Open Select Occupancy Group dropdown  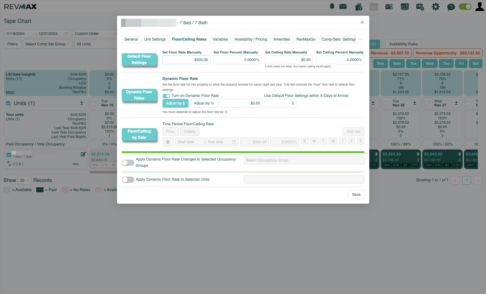coord(304,160)
